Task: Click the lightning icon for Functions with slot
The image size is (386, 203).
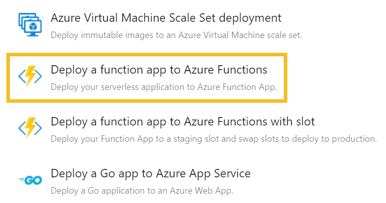Action: pos(30,128)
